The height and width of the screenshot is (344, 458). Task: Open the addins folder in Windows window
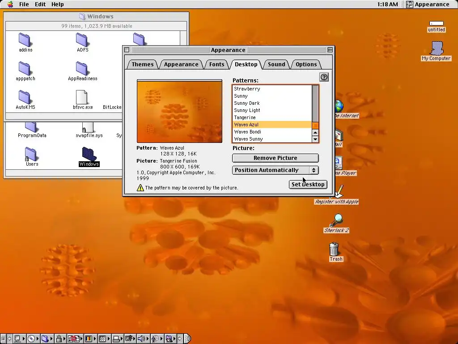pyautogui.click(x=25, y=40)
